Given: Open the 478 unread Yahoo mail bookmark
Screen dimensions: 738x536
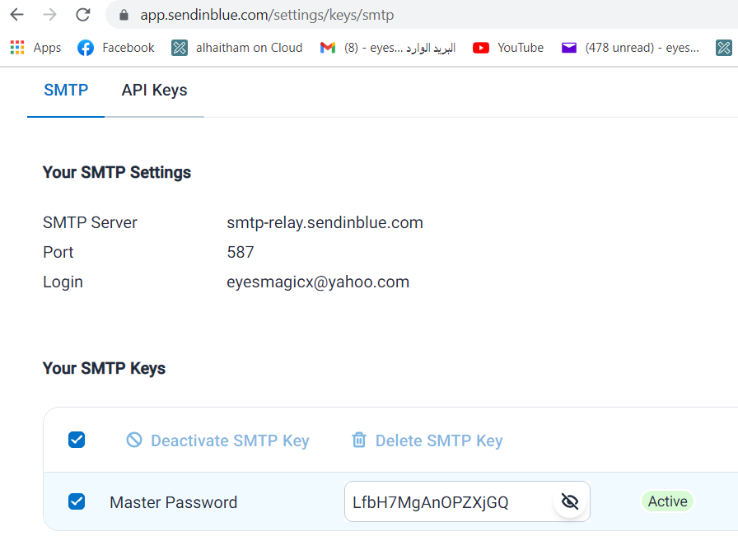Looking at the screenshot, I should [630, 48].
